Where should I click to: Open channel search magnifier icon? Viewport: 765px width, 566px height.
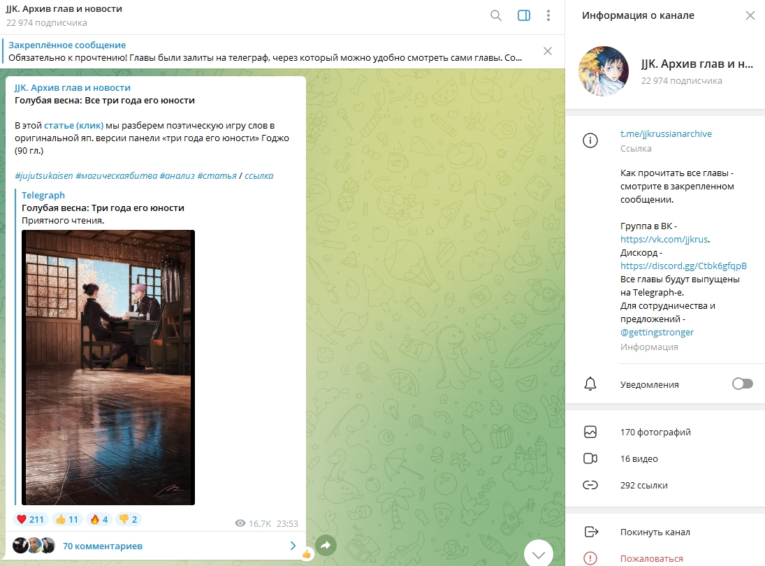click(496, 15)
